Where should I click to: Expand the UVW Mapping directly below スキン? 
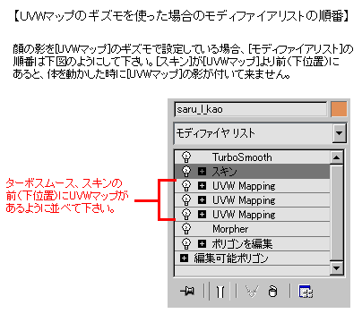203,185
